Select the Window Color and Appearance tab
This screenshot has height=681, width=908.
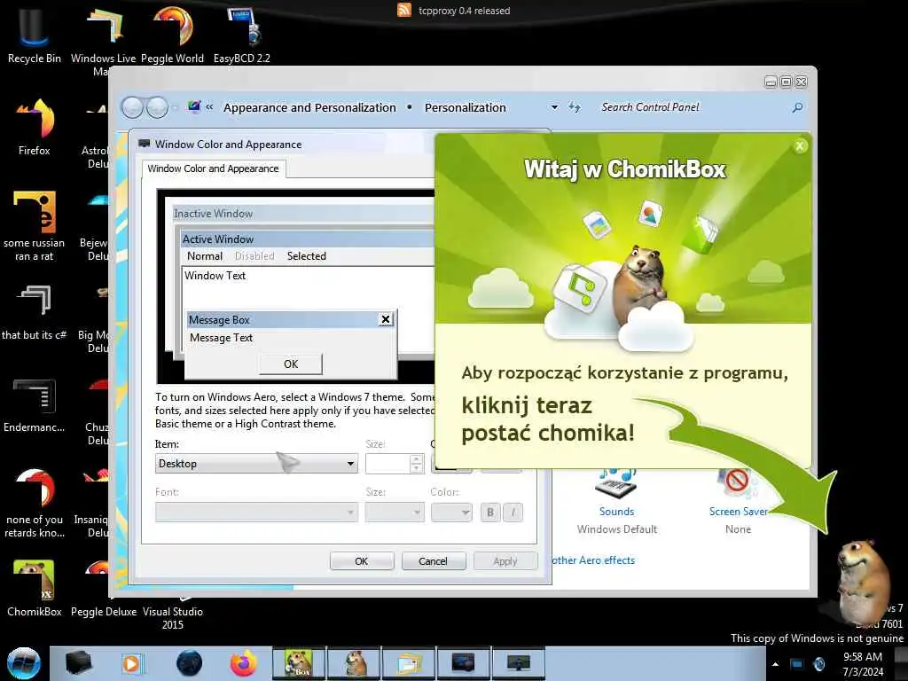click(x=213, y=168)
